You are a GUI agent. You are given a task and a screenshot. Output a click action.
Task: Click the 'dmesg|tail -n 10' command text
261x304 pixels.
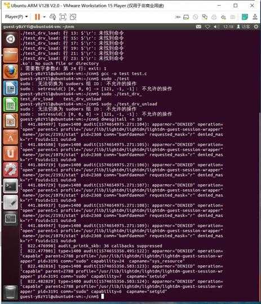pyautogui.click(x=121, y=119)
